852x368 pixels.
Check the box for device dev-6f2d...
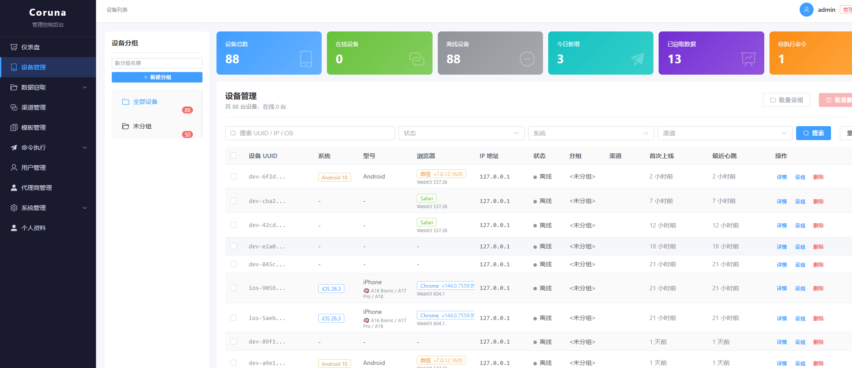[234, 176]
